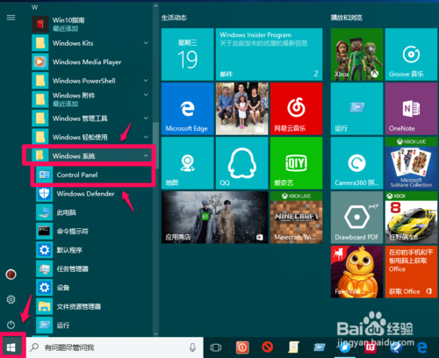Click the Task View taskbar icon
The image size is (439, 358).
pyautogui.click(x=216, y=347)
